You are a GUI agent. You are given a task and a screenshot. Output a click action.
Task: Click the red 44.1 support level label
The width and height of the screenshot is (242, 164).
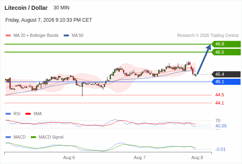coord(219,103)
